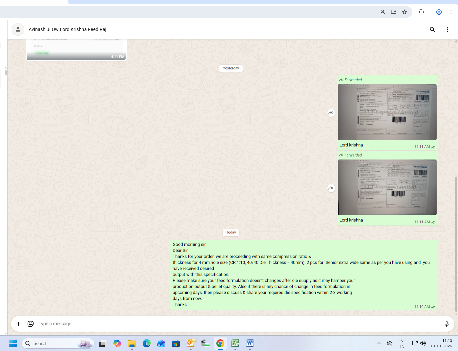Forward the first Lord krishna image
The width and height of the screenshot is (458, 351).
[331, 113]
